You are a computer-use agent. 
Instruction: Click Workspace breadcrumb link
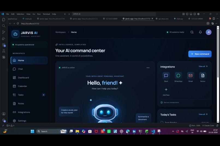pyautogui.click(x=61, y=32)
